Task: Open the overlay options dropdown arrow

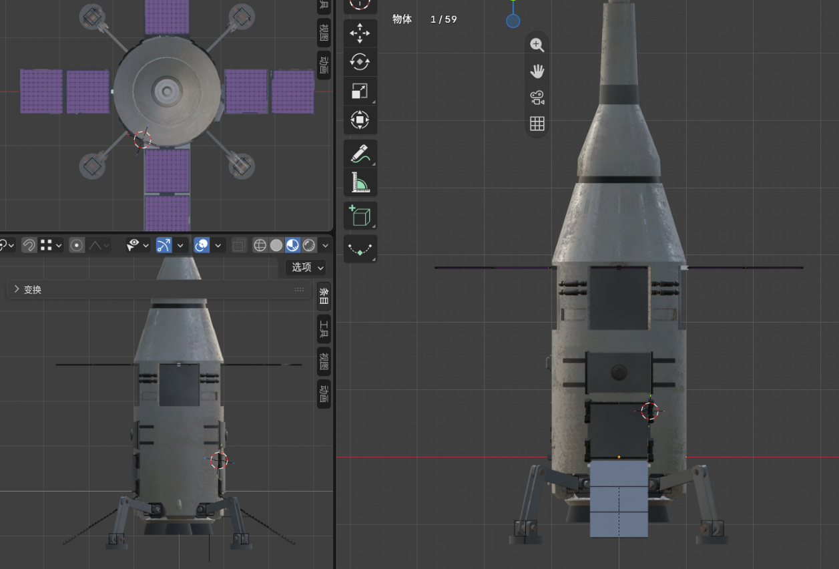Action: point(218,245)
